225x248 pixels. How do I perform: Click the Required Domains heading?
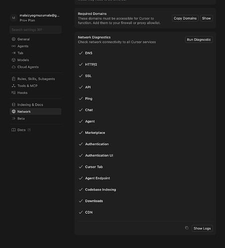coord(92,14)
